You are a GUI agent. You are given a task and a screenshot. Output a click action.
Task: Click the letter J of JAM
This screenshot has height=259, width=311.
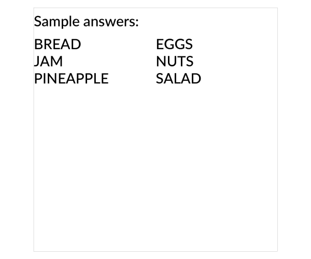click(x=36, y=61)
